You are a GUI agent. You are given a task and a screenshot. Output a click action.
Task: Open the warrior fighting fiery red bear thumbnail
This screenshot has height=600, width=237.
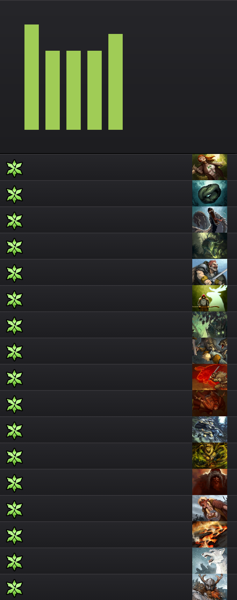pyautogui.click(x=210, y=377)
